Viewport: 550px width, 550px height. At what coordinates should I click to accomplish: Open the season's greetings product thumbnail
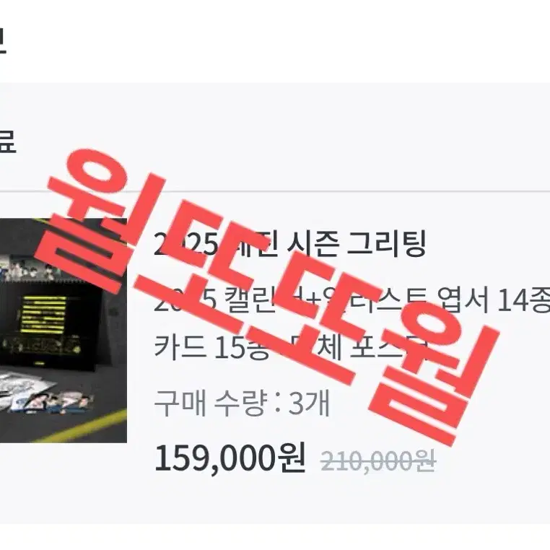coord(63,330)
